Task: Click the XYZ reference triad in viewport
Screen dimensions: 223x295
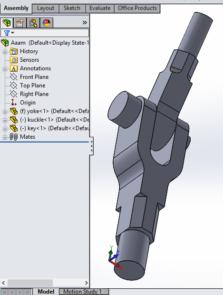Action: pos(115,258)
